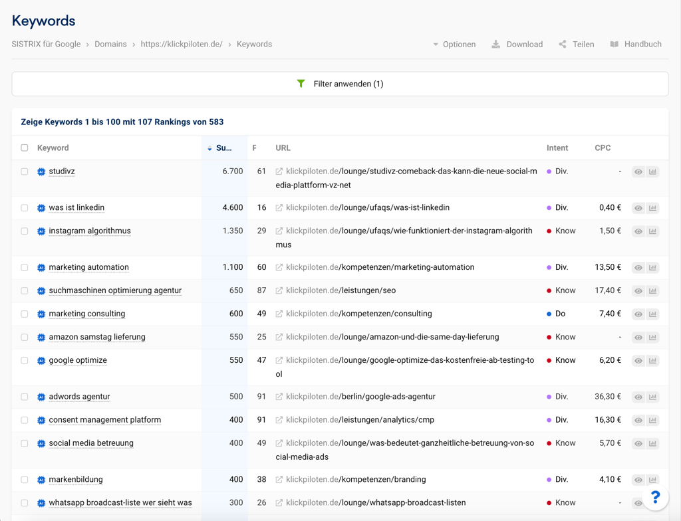Open external link icon for leistungen/seo URL
Viewport: 681px width, 521px height.
click(x=279, y=290)
